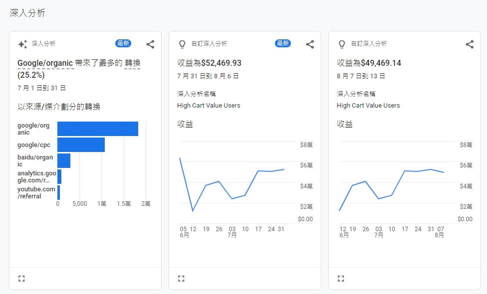Click the $2萬 axis label in right chart
The image size is (487, 294).
click(466, 206)
